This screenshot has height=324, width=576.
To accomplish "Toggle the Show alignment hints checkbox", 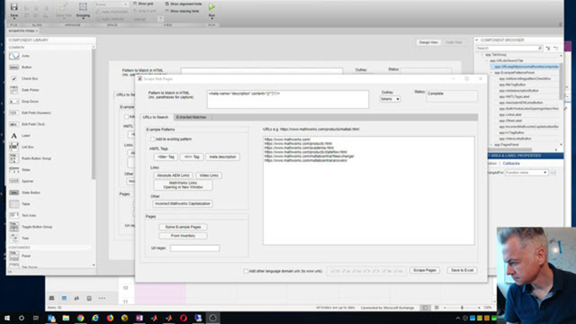I will coord(167,4).
